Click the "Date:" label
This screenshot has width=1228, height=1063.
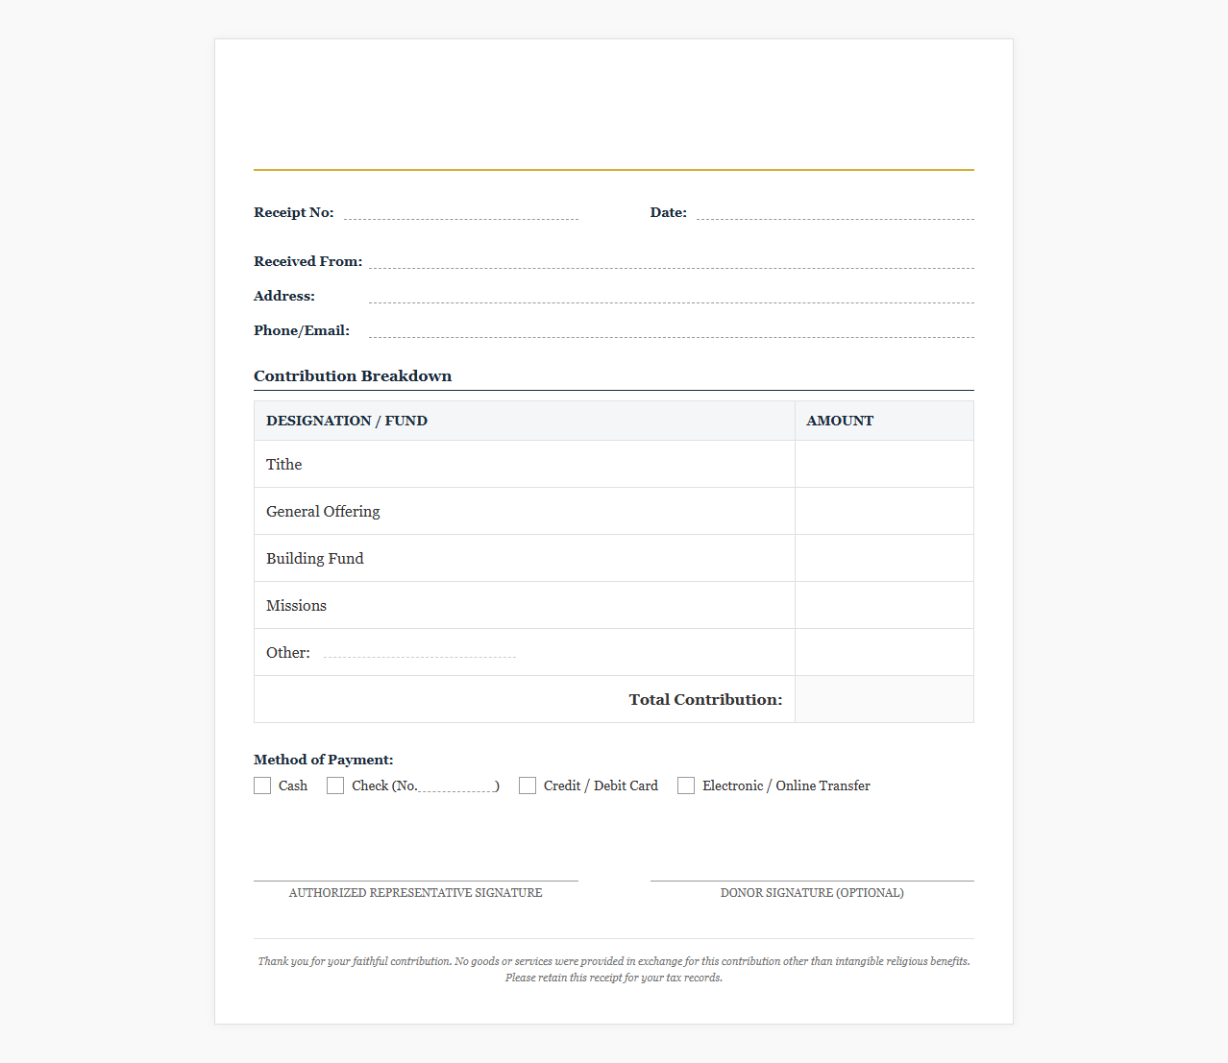[669, 212]
